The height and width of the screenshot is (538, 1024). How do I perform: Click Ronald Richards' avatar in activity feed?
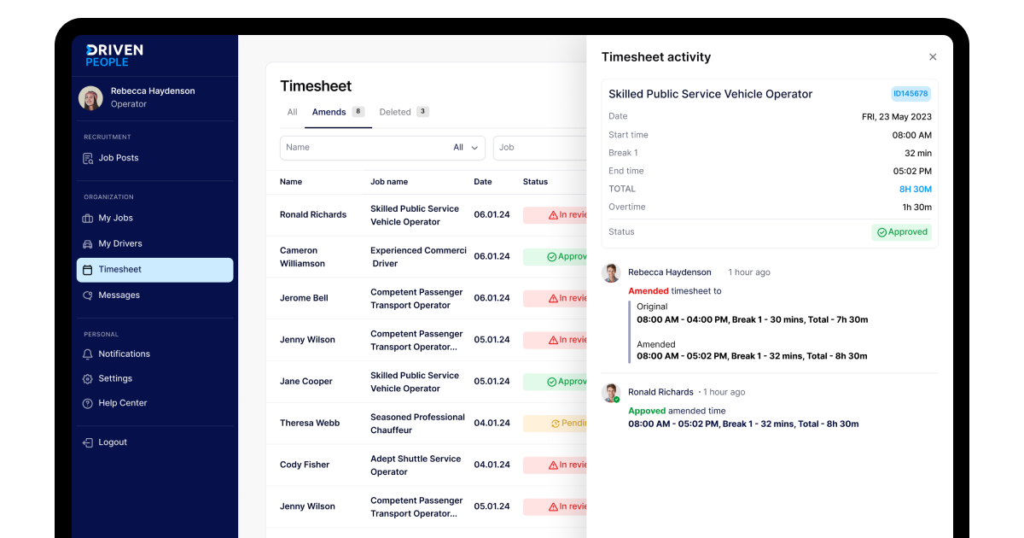[x=611, y=393]
